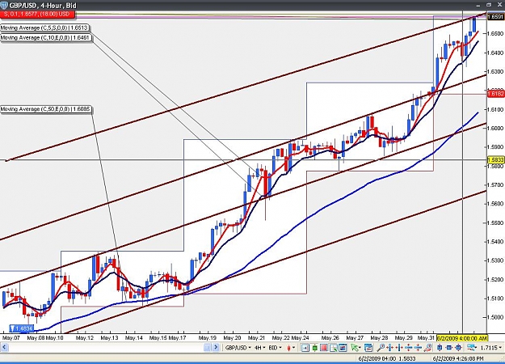Viewport: 505px width, 364px height.
Task: Click the first blue box alignment icon
Action: [440, 348]
